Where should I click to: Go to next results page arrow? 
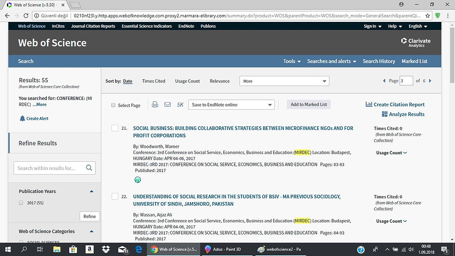tap(430, 81)
